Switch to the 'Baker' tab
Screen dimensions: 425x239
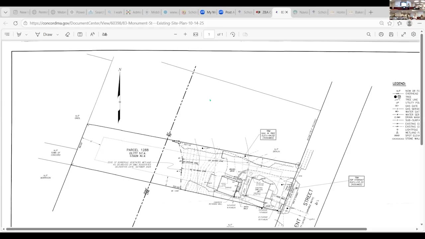(357, 12)
